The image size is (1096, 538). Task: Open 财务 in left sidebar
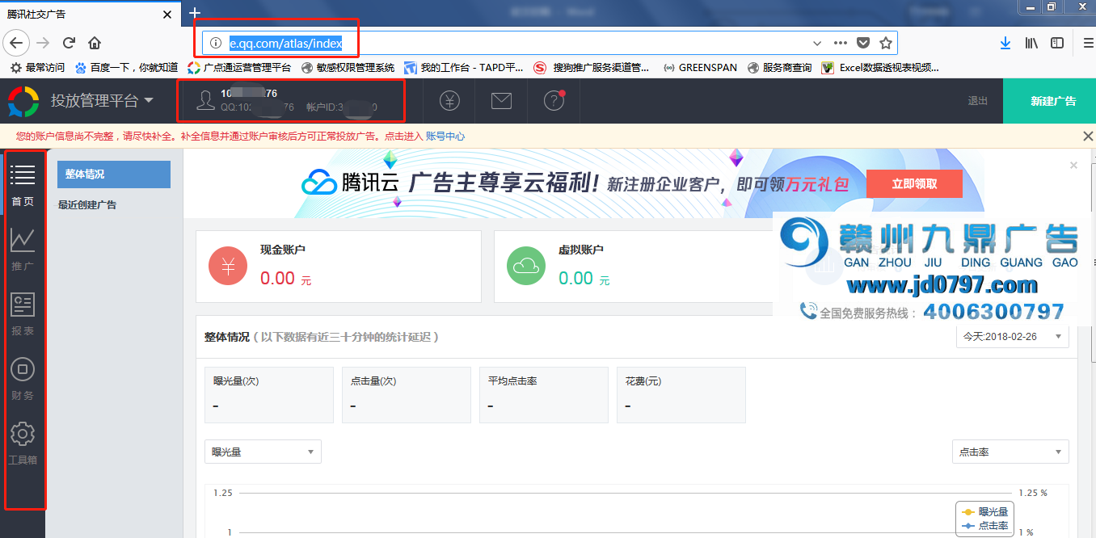coord(23,379)
